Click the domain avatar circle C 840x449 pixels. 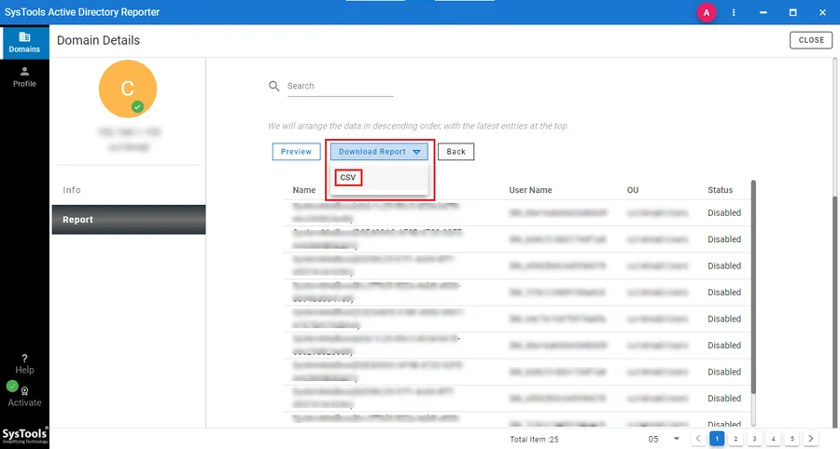[x=128, y=88]
